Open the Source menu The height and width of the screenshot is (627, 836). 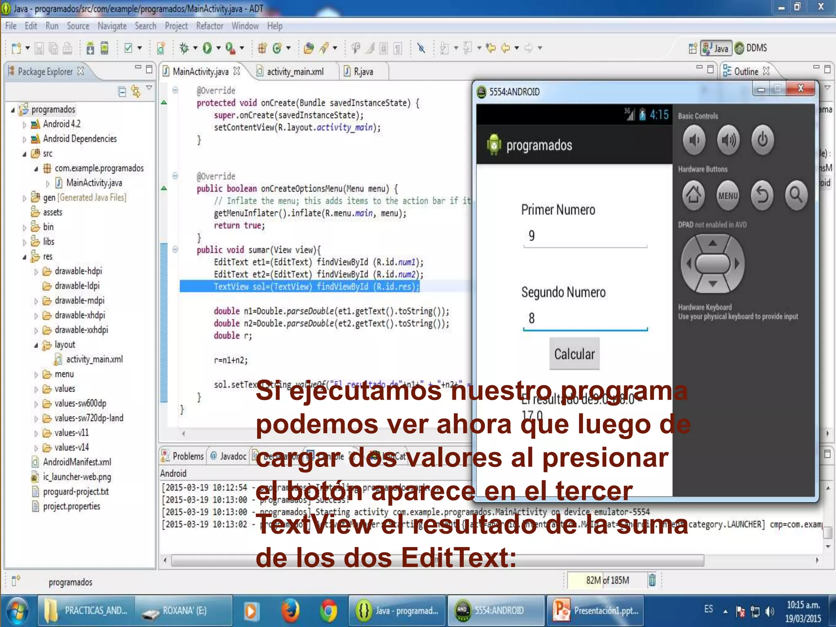(78, 26)
